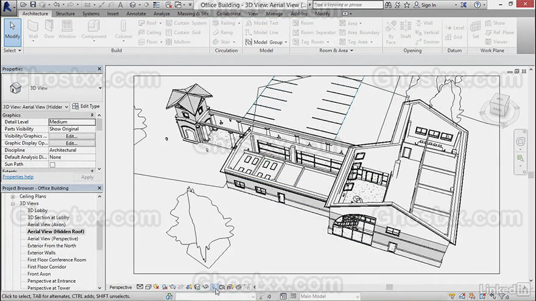Viewport: 536px width, 301px height.
Task: Choose the Door tool
Action: pyautogui.click(x=49, y=30)
